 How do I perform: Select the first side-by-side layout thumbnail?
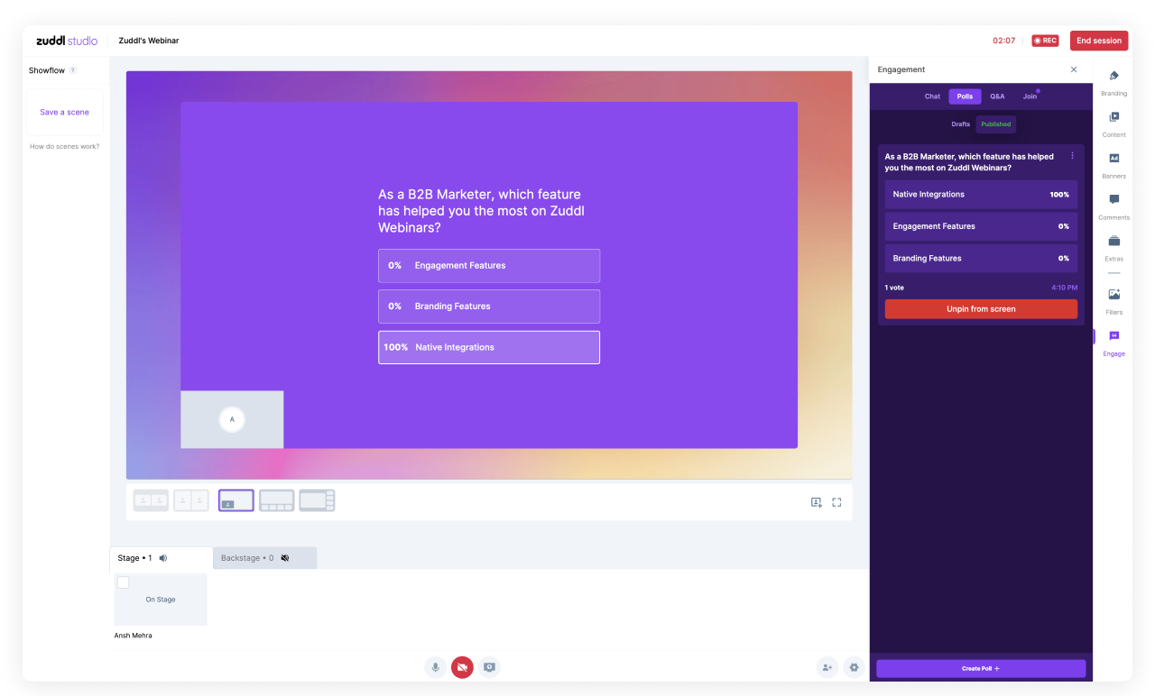[151, 500]
